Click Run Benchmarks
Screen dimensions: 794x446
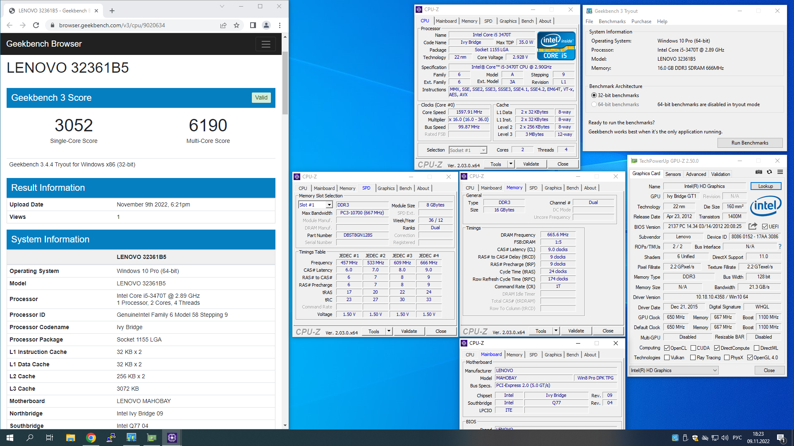pos(750,143)
